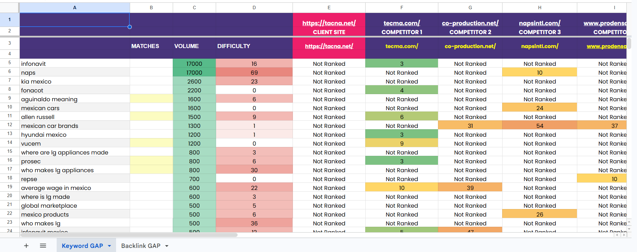Select the 'naps' keyword cell
This screenshot has height=252, width=637.
[75, 72]
